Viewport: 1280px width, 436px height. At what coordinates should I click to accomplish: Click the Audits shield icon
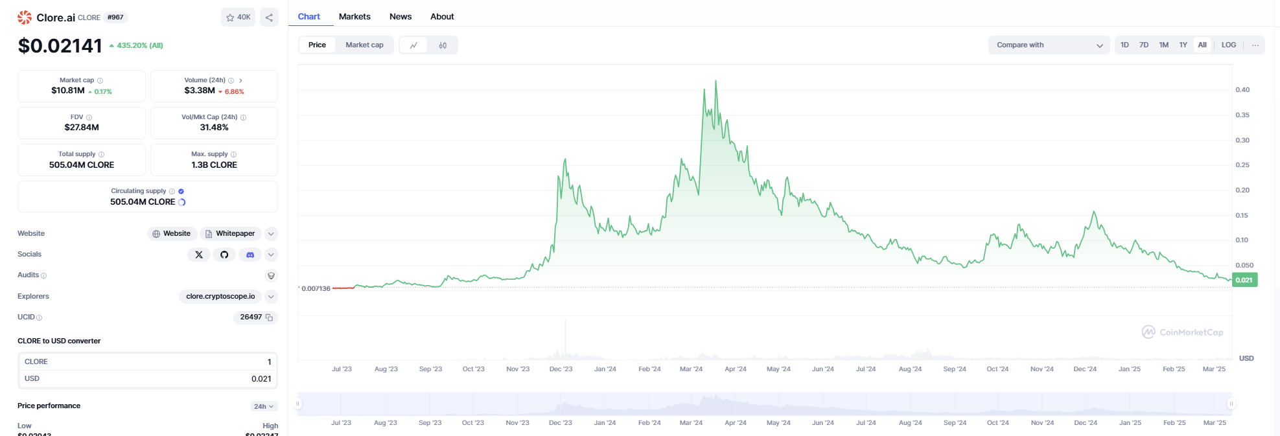pos(271,275)
